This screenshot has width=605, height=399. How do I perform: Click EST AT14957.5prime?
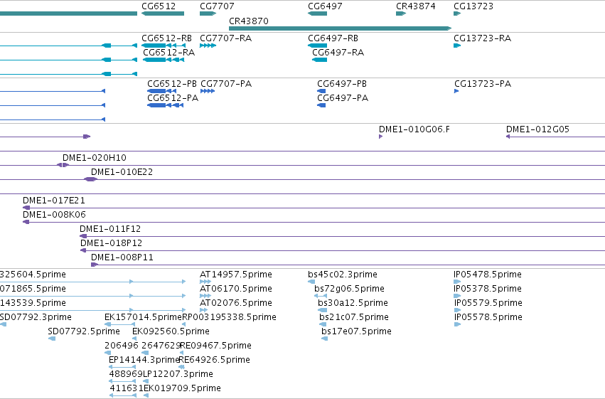(205, 282)
